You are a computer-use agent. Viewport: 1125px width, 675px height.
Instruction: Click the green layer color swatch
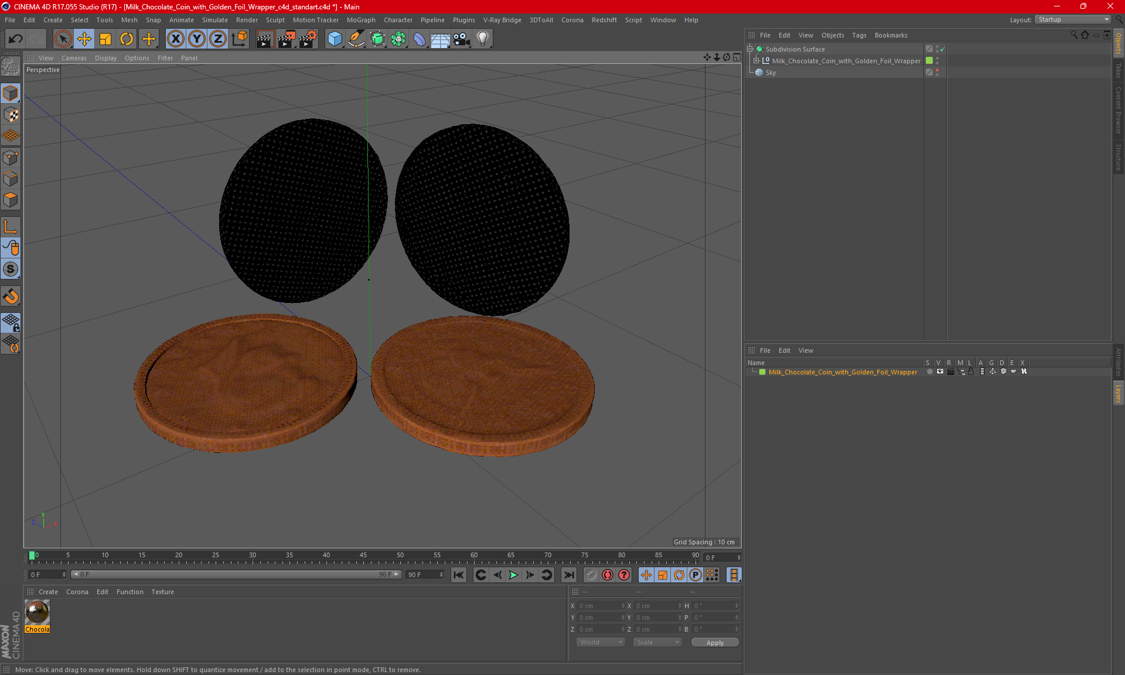(762, 372)
